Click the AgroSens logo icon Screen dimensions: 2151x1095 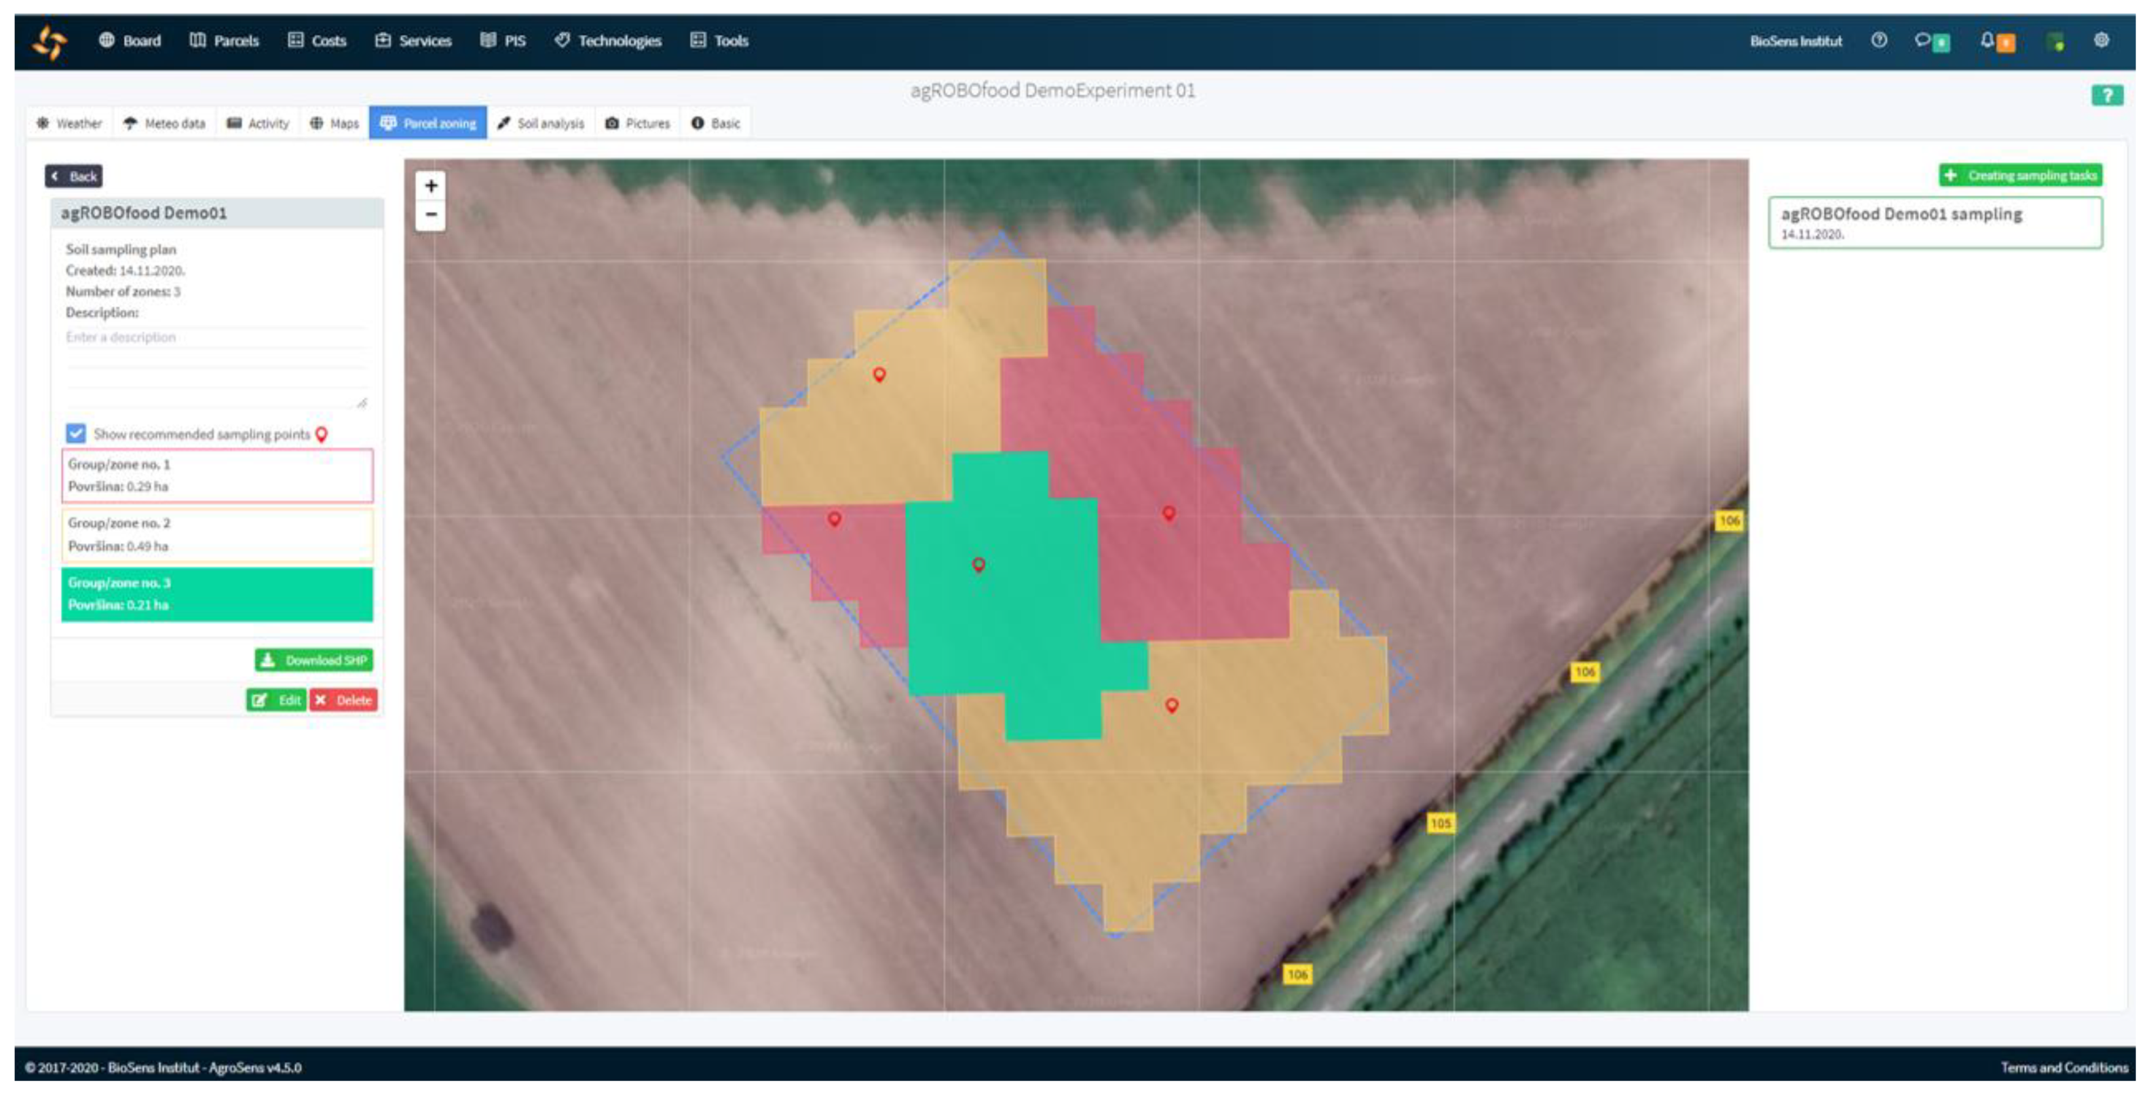click(50, 42)
